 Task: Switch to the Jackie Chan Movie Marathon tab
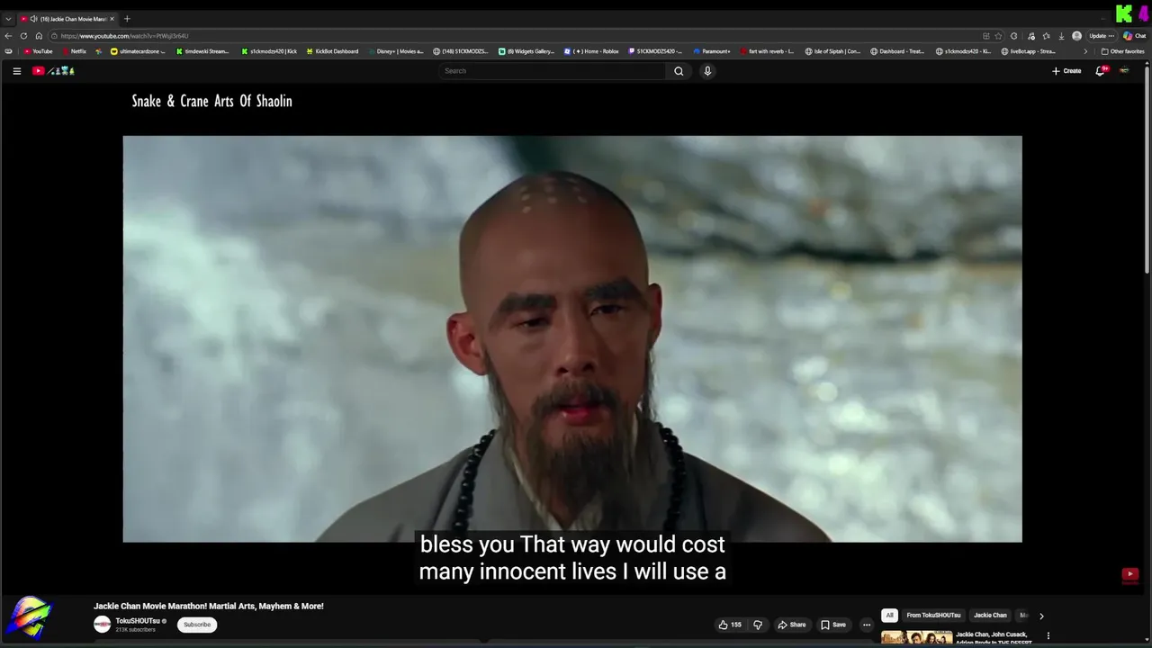point(67,19)
